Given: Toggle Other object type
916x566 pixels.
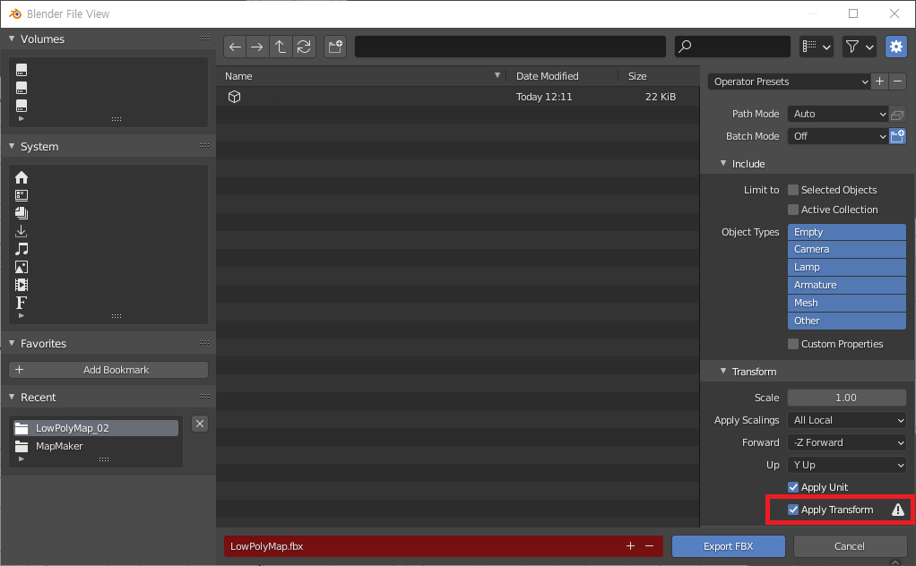Looking at the screenshot, I should (x=846, y=321).
